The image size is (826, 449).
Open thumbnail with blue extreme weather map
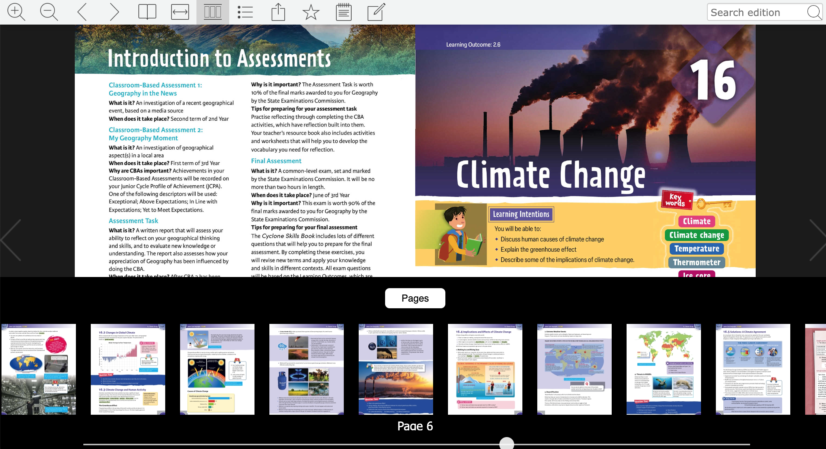coord(574,369)
